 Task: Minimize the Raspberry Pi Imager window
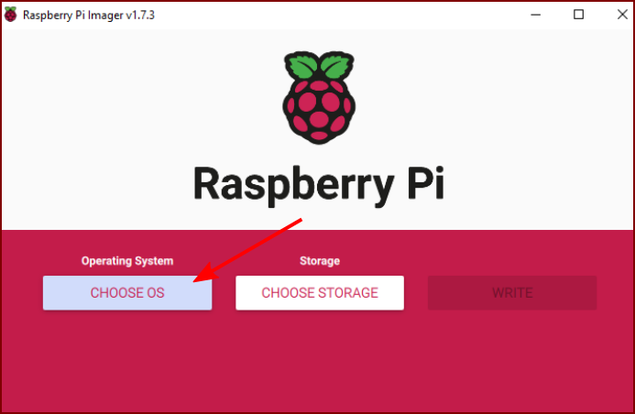pyautogui.click(x=535, y=15)
